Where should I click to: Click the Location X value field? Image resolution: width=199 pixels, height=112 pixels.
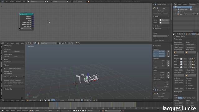tap(160, 52)
